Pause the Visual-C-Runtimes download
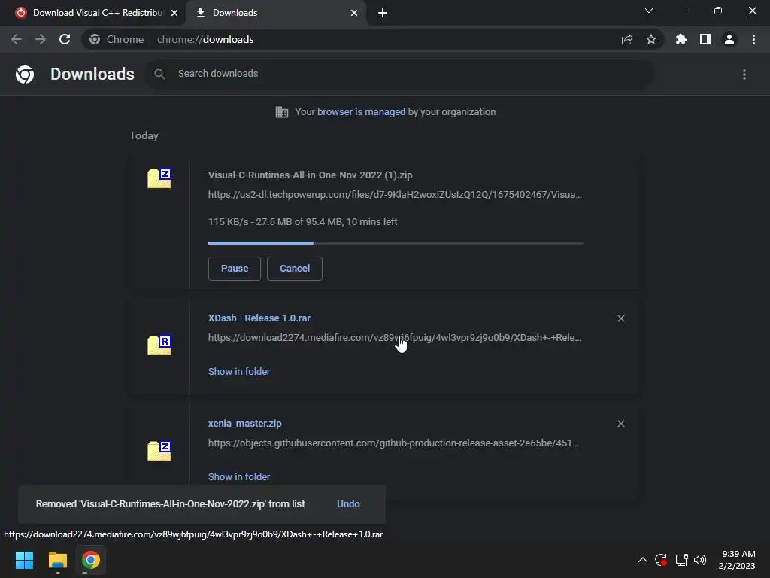Viewport: 770px width, 578px height. coord(235,269)
